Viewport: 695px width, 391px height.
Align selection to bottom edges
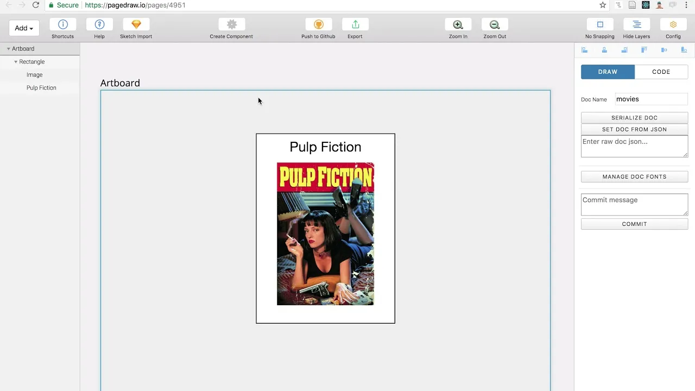[684, 50]
